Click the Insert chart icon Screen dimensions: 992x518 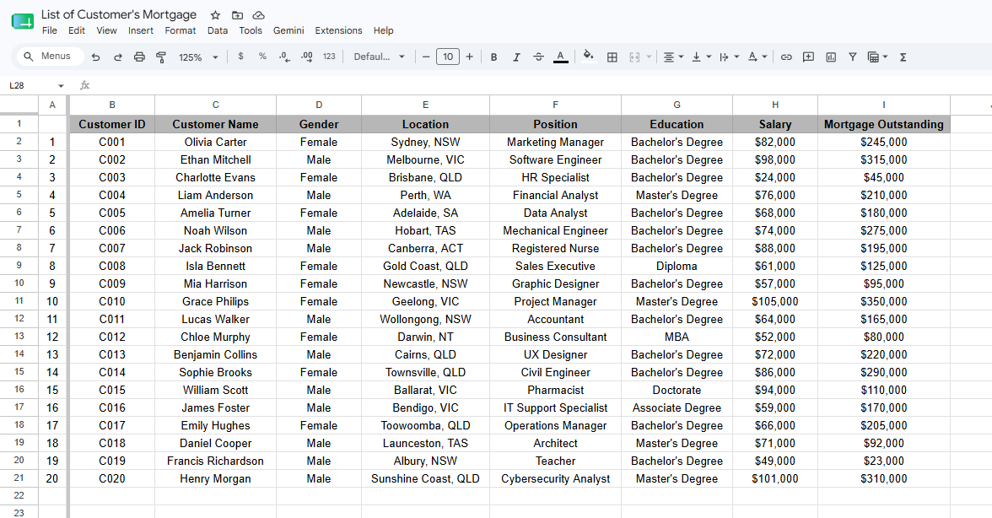click(831, 57)
